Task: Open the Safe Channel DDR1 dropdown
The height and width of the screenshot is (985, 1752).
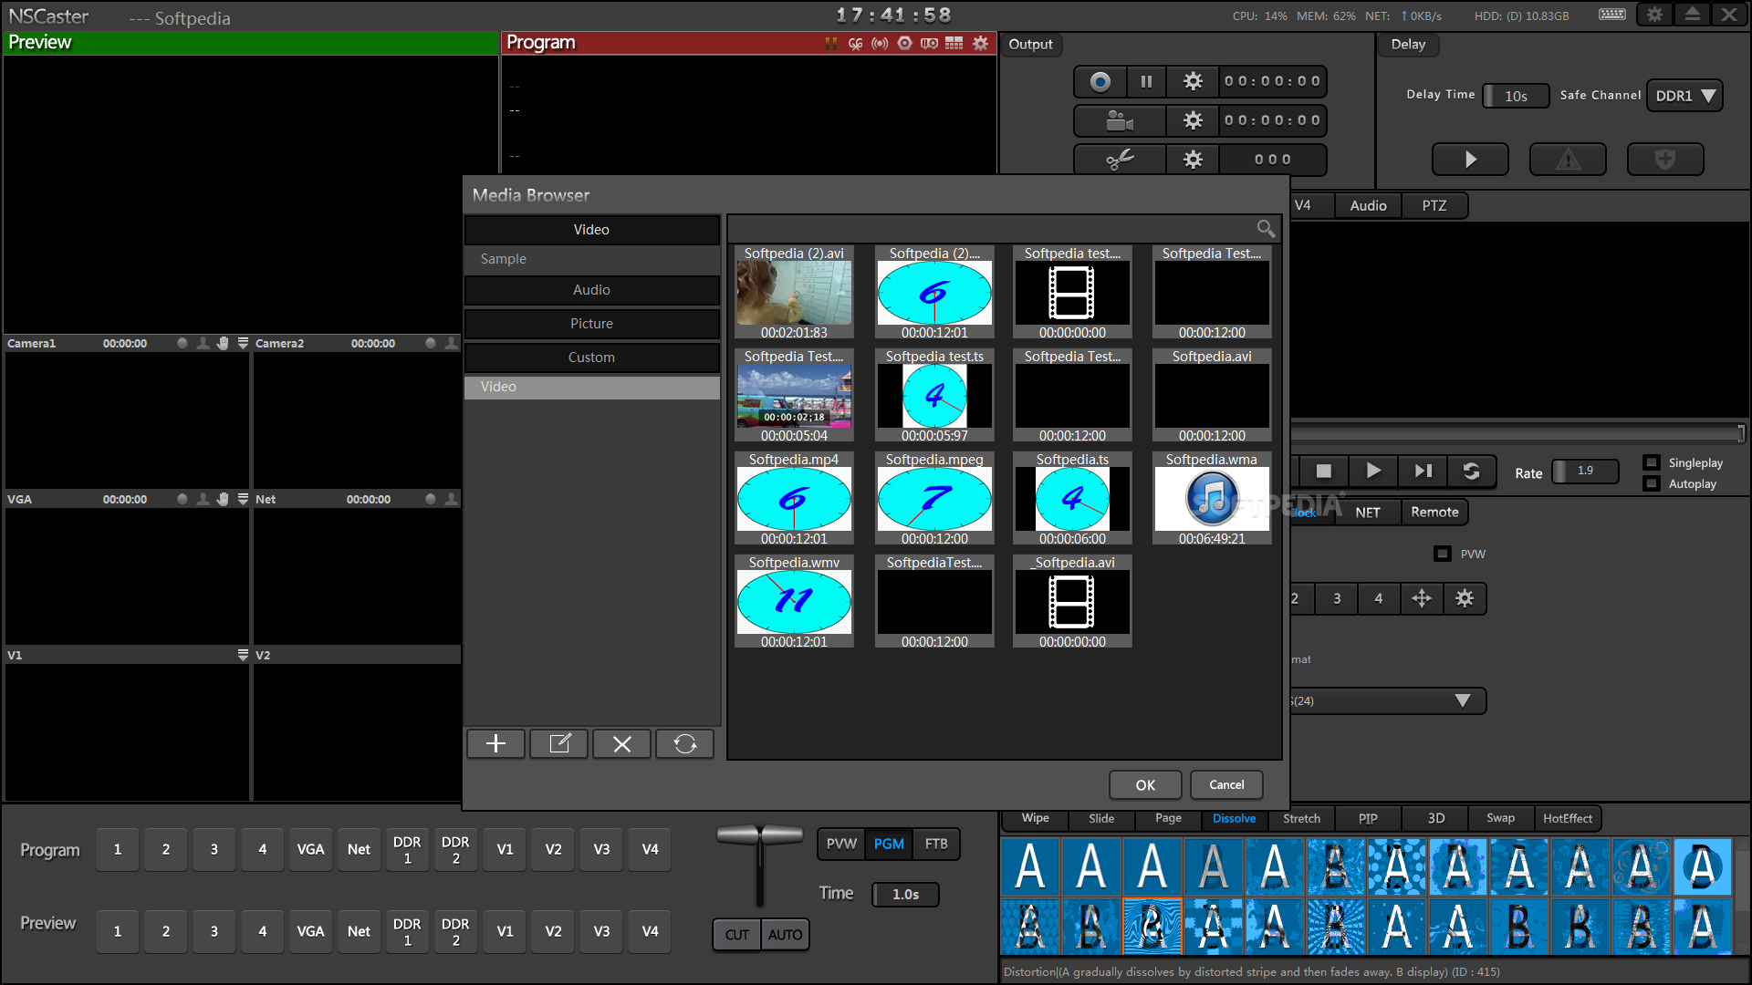Action: [1684, 95]
